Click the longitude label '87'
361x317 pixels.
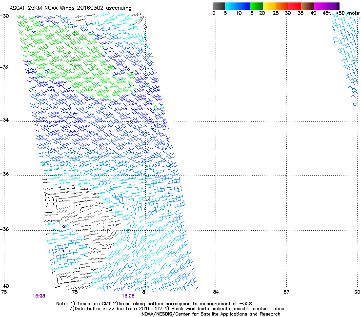coord(286,292)
